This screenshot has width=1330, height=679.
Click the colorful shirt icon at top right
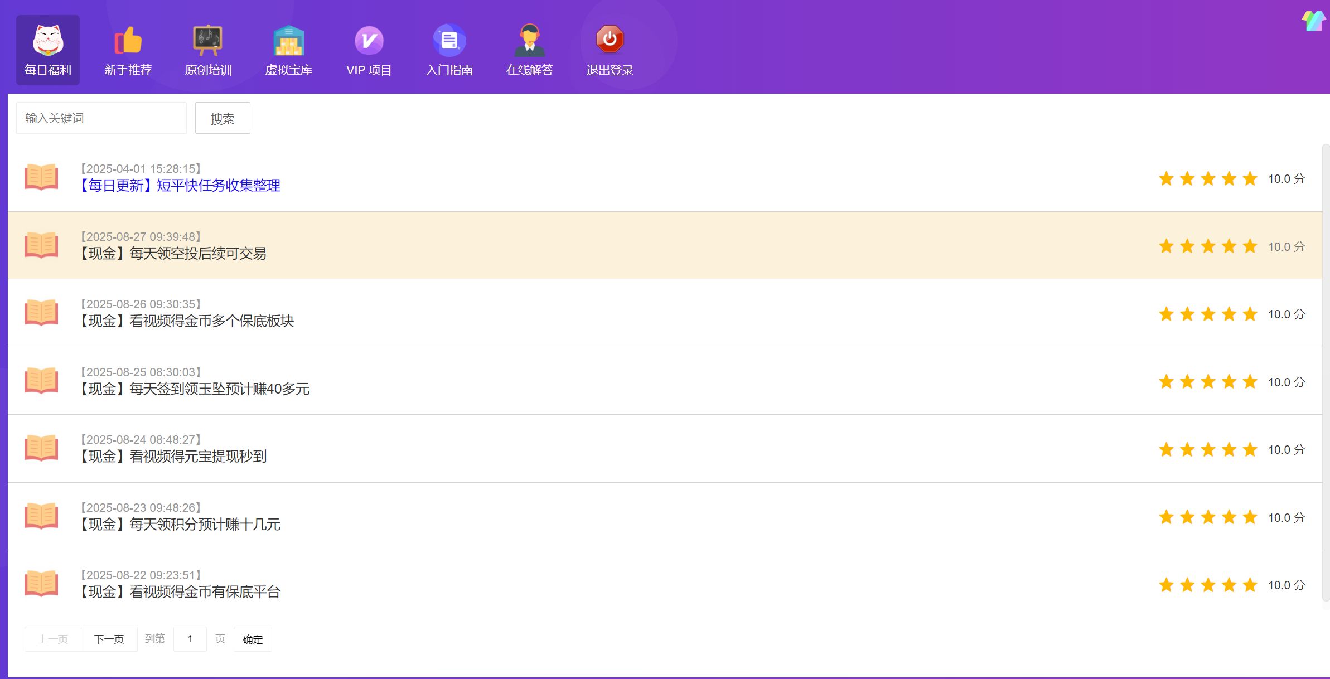(x=1313, y=21)
